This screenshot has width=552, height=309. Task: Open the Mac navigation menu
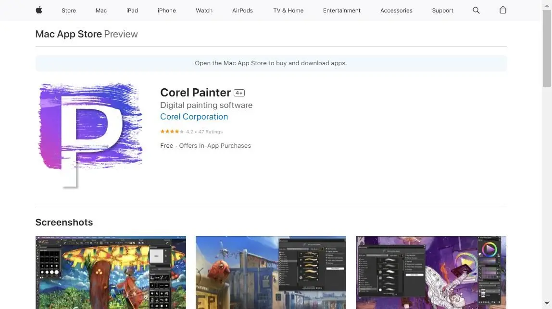(x=100, y=10)
